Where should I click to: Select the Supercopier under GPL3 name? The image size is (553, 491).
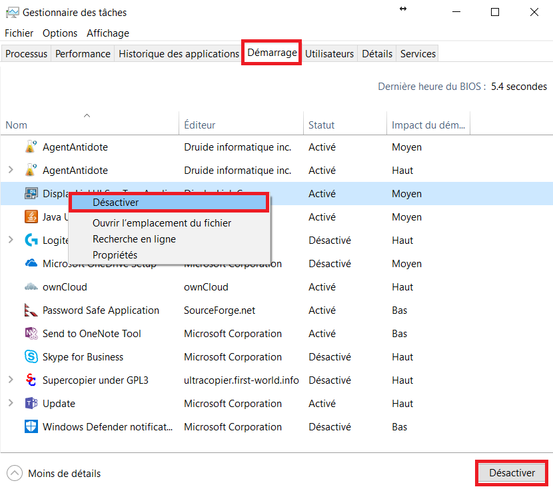click(95, 380)
